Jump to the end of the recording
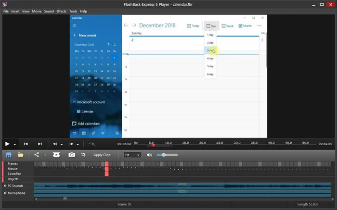Image resolution: width=337 pixels, height=210 pixels. pyautogui.click(x=40, y=144)
